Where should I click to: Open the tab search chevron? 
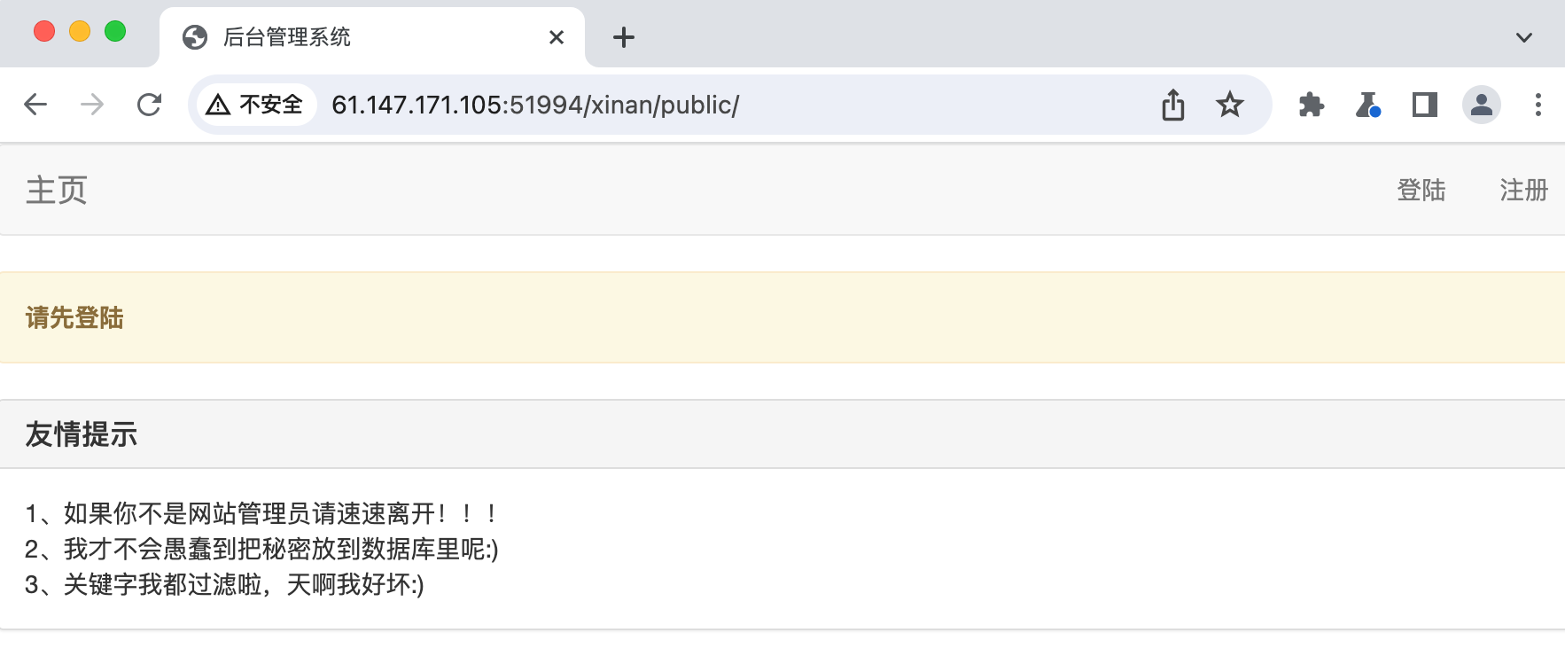(x=1523, y=37)
